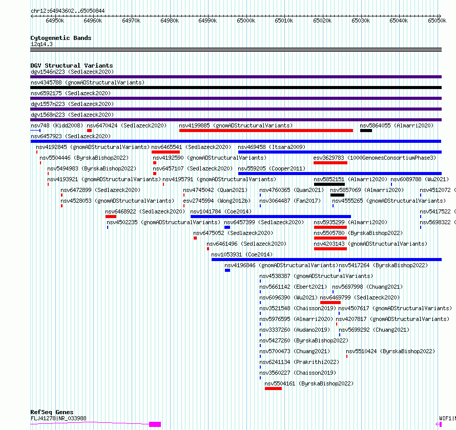The height and width of the screenshot is (430, 456).
Task: Select nsv6461496 (Sedlazeck2020) label
Action: (x=246, y=244)
